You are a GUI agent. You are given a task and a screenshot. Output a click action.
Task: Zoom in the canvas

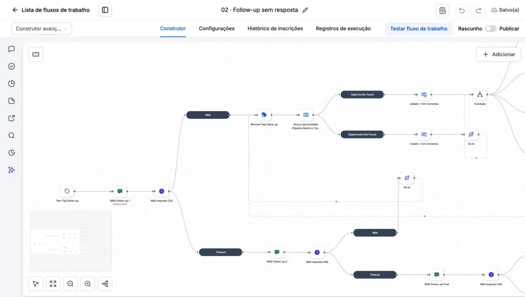88,284
